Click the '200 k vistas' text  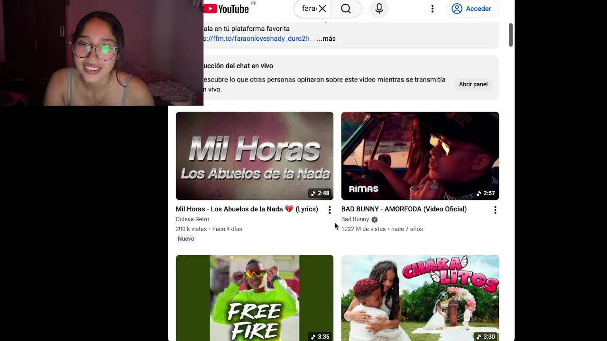tap(191, 229)
